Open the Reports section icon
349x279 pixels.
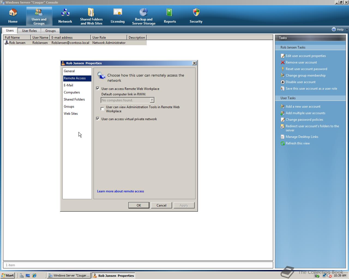point(170,13)
